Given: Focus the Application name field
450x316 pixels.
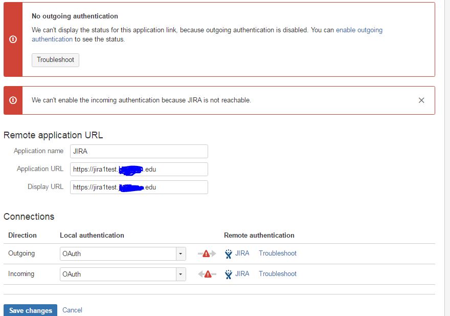Looking at the screenshot, I should tap(139, 151).
